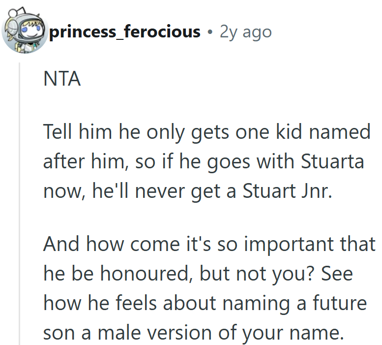Click the "2y ago" comment timestamp
Screen dimensions: 382x345
245,32
